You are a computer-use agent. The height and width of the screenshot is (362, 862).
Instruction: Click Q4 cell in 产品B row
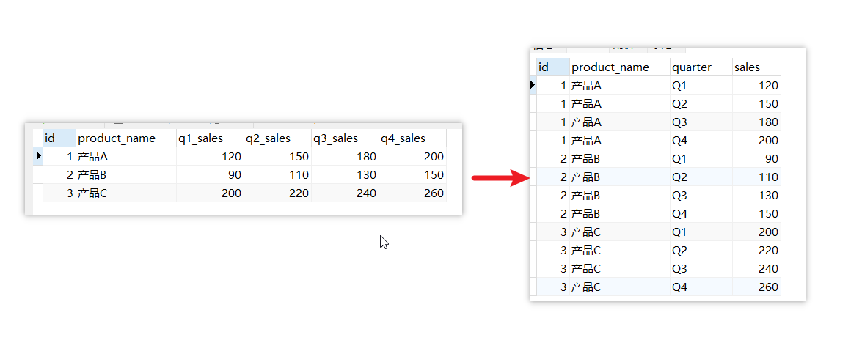[x=701, y=214]
